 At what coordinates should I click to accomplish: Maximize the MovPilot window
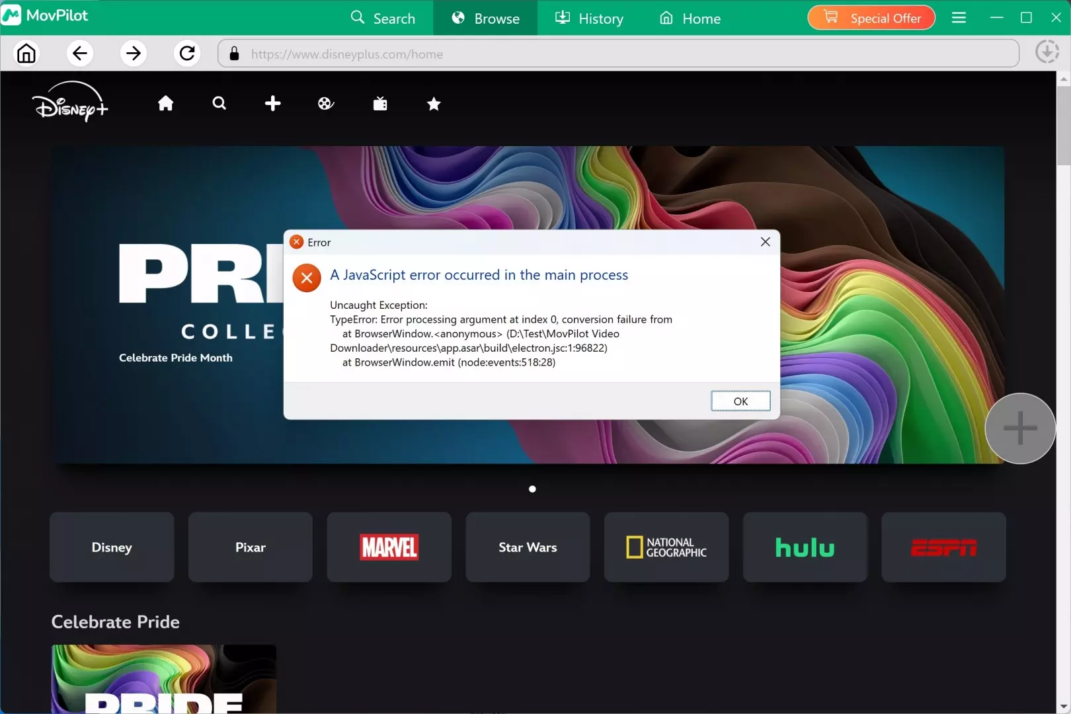tap(1026, 18)
